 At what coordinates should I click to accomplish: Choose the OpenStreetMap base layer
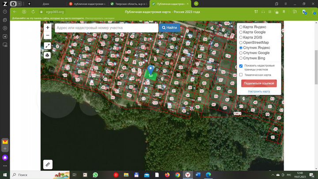point(241,42)
